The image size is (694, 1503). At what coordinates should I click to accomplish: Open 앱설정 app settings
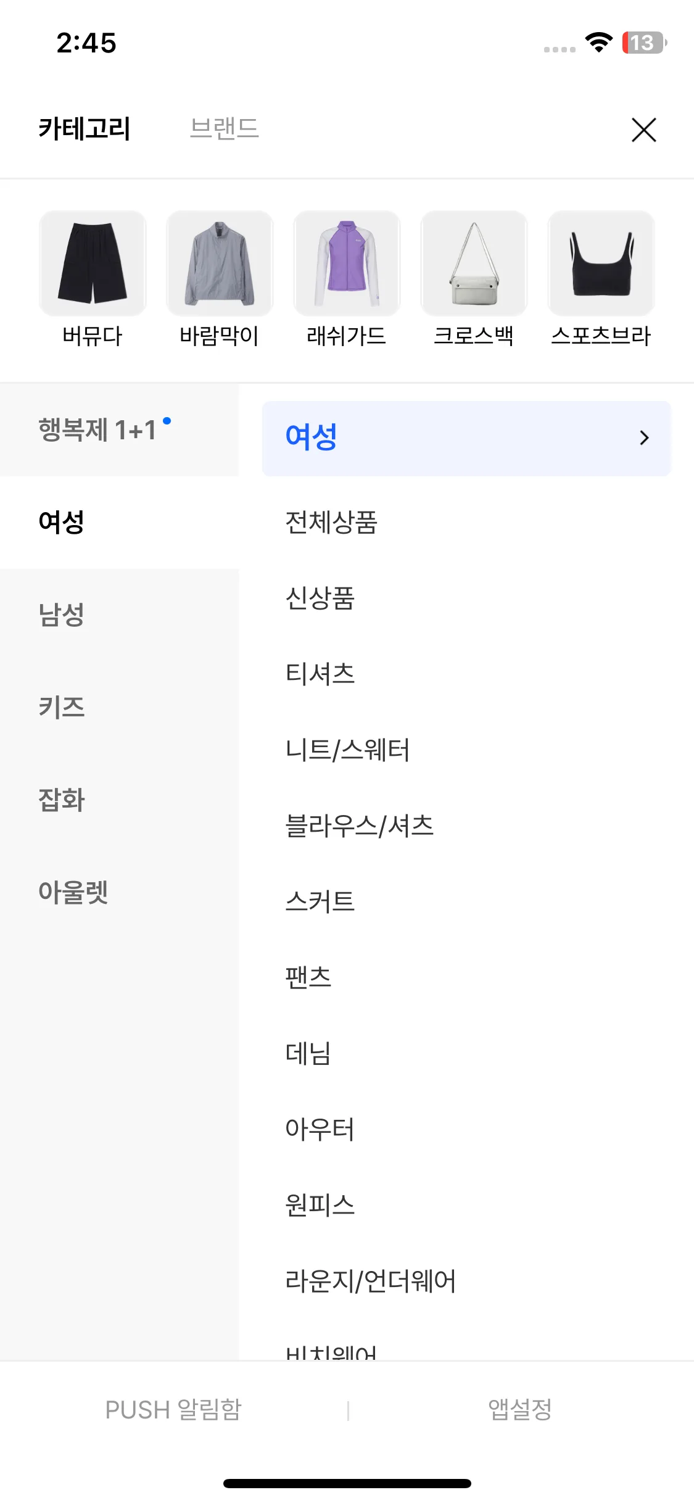pyautogui.click(x=520, y=1410)
